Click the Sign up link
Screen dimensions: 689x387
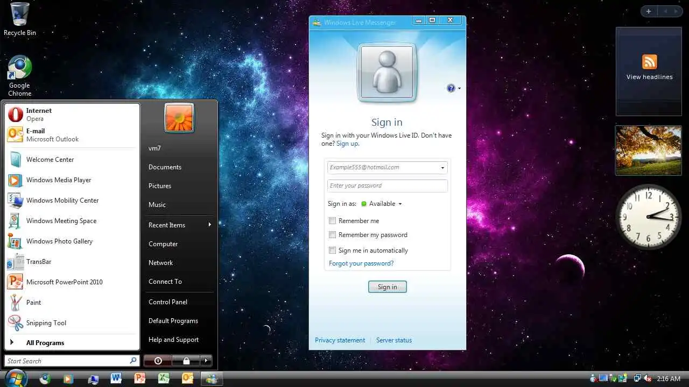348,144
